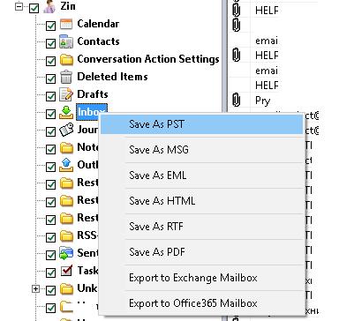Click the Deleted Items trash icon
The image size is (339, 321).
tap(66, 77)
